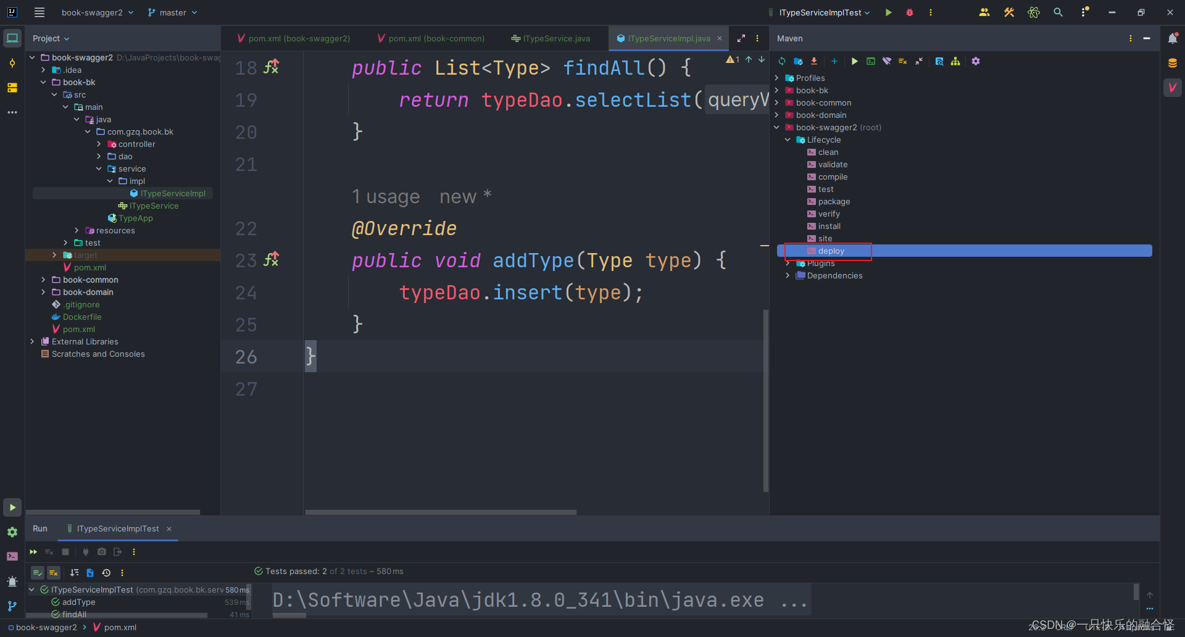Open Search Everywhere magnifier icon

pyautogui.click(x=1058, y=12)
